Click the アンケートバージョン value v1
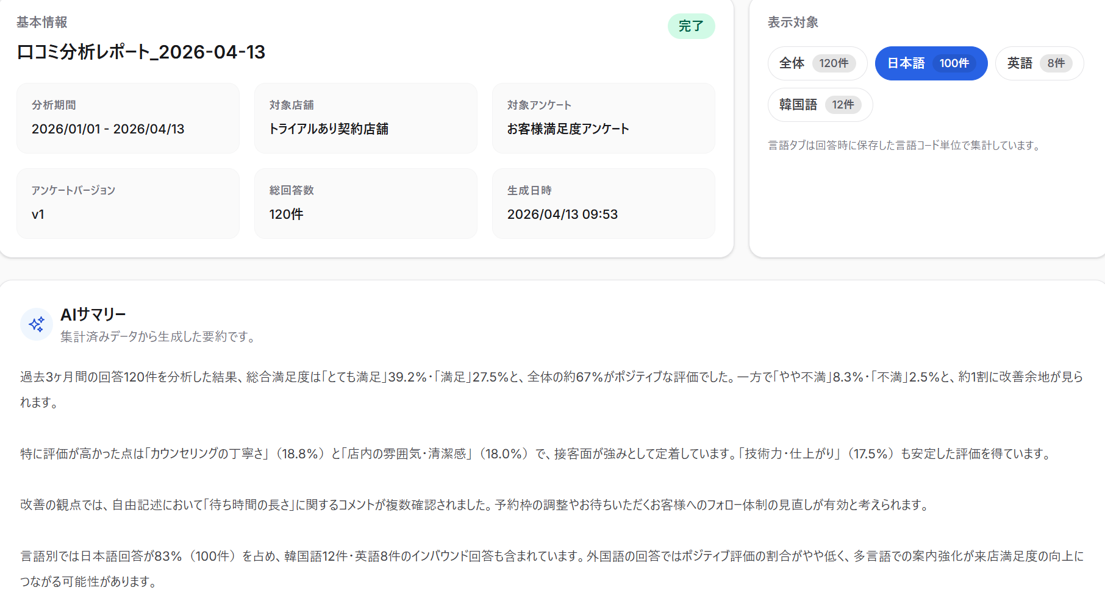Viewport: 1105px width, 604px height. (38, 215)
